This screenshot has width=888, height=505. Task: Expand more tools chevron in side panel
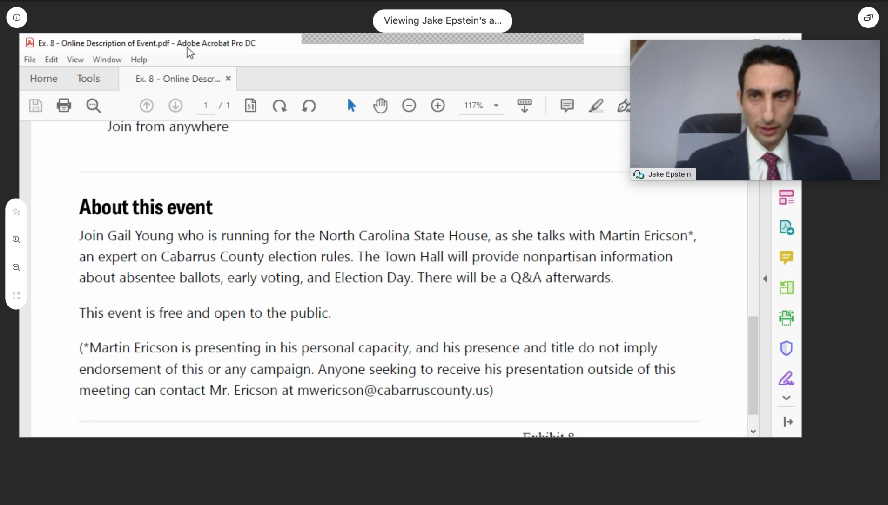pos(787,398)
